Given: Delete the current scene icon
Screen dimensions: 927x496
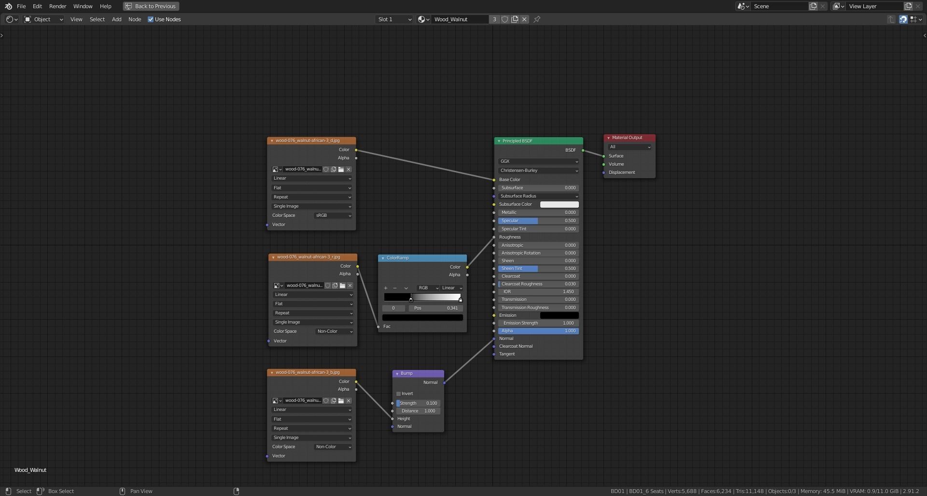Looking at the screenshot, I should (823, 6).
